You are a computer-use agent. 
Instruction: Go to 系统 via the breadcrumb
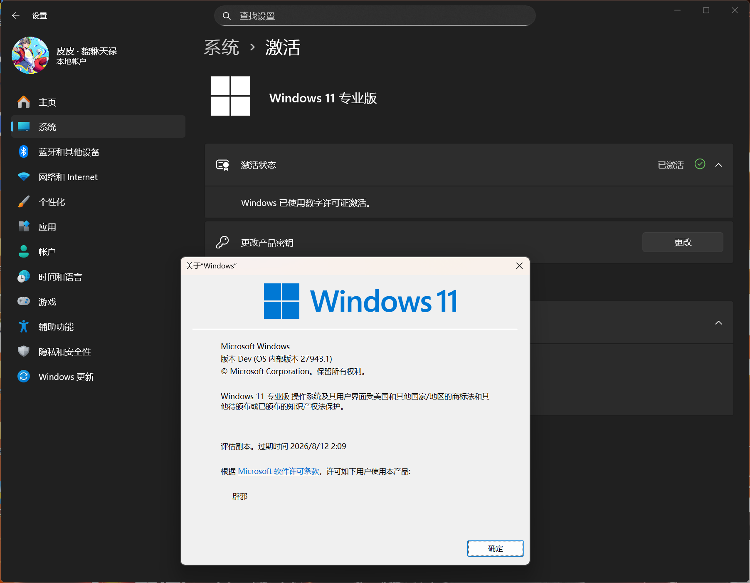pos(222,47)
